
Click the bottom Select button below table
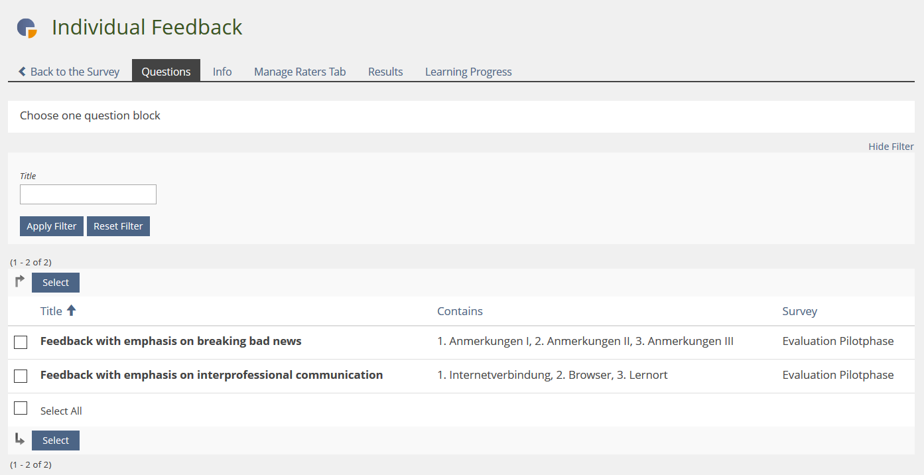[x=56, y=441]
